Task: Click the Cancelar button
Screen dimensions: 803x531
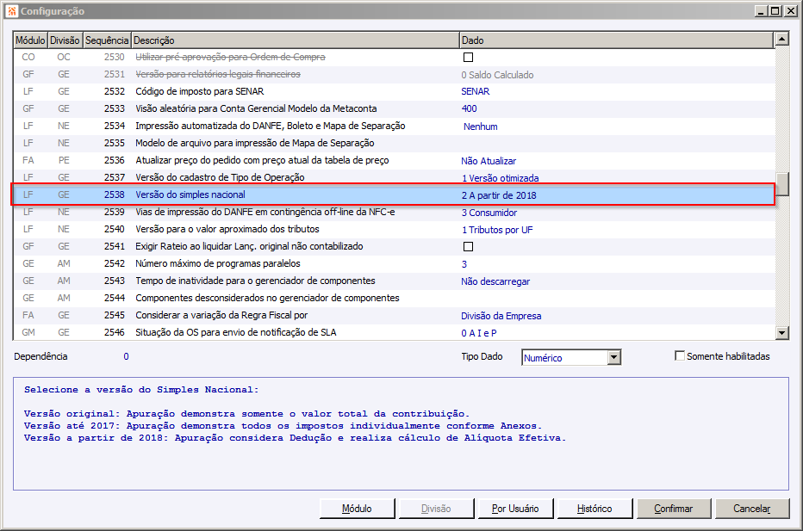Action: pyautogui.click(x=752, y=509)
